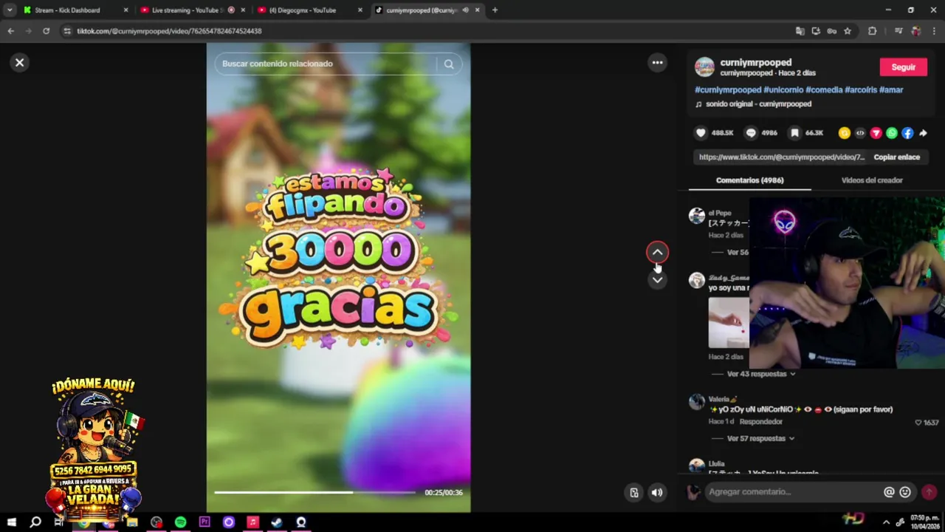Open #amar hashtag link

[891, 89]
